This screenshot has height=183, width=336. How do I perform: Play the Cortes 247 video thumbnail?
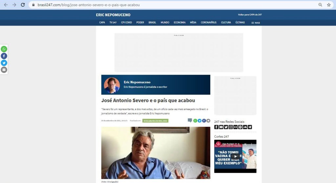[x=235, y=156]
